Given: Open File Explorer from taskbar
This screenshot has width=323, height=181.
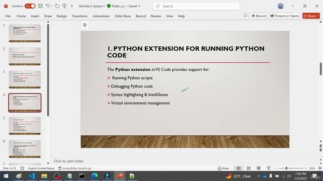Looking at the screenshot, I should tap(44, 176).
